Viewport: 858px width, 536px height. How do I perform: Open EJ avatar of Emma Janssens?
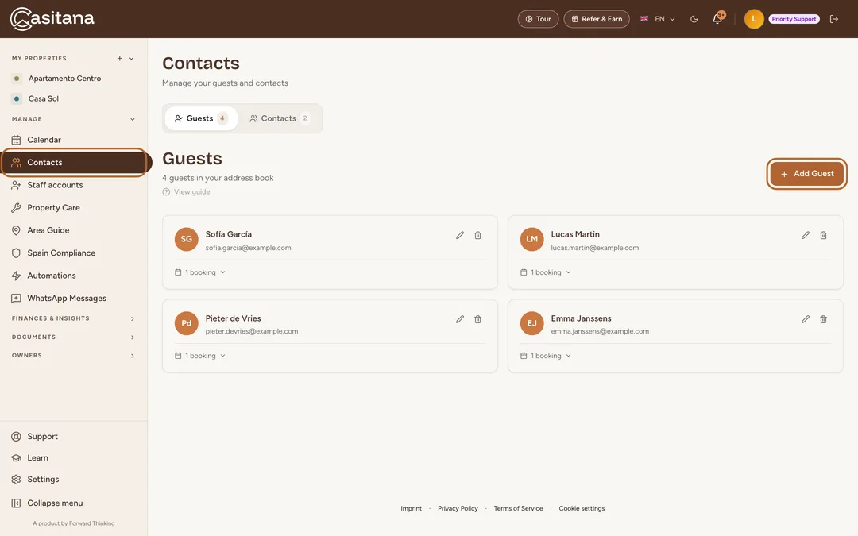(x=531, y=322)
